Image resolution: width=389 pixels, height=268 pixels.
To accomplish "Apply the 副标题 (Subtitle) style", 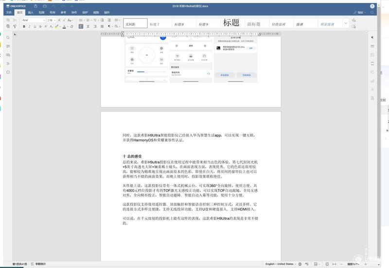I will click(x=257, y=23).
